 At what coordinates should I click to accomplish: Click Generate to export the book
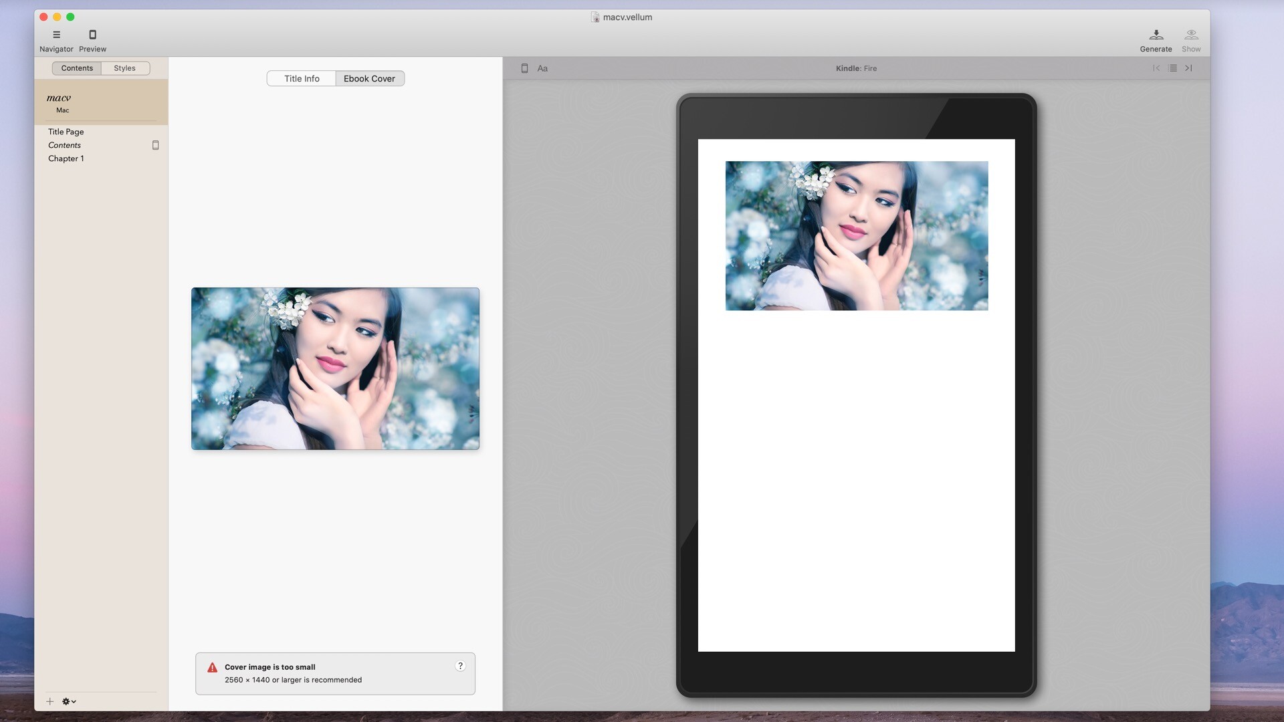point(1156,39)
